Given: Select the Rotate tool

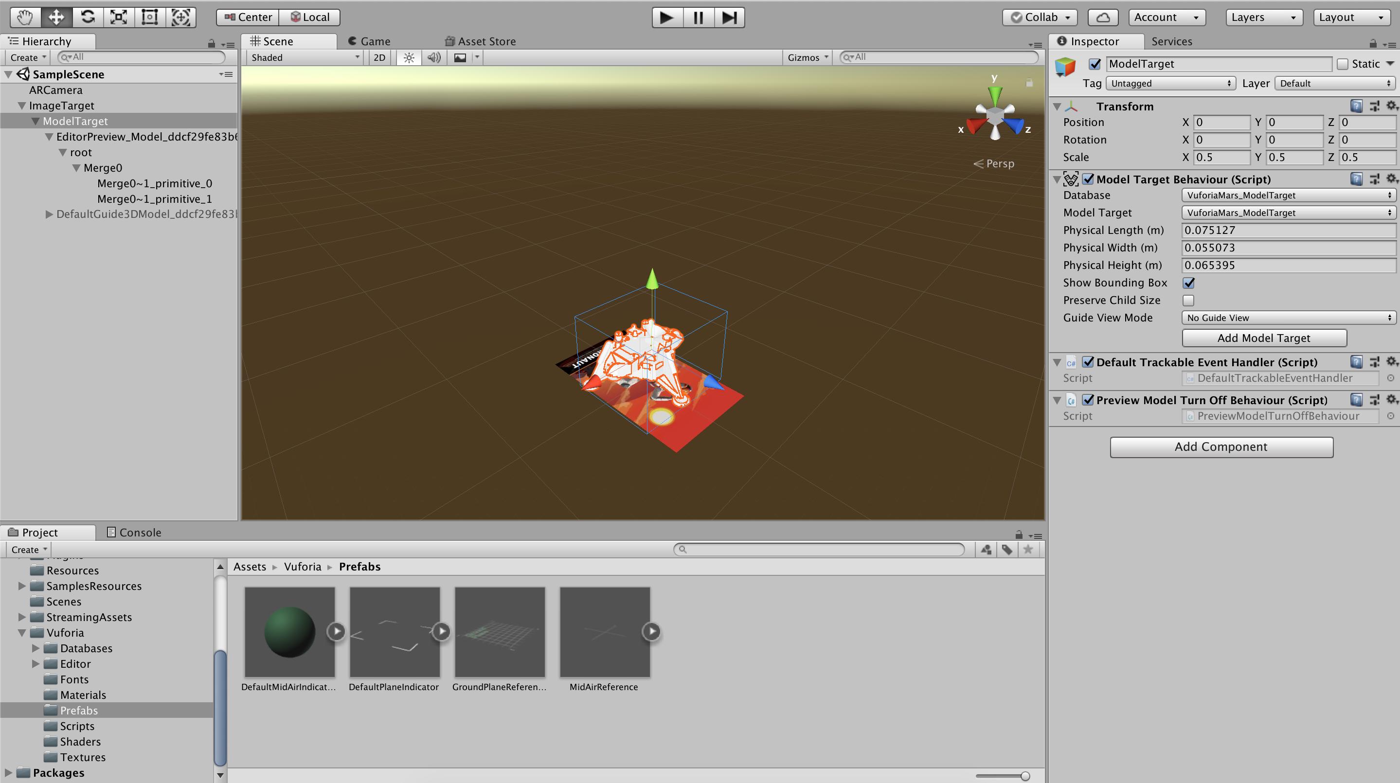Looking at the screenshot, I should tap(88, 17).
